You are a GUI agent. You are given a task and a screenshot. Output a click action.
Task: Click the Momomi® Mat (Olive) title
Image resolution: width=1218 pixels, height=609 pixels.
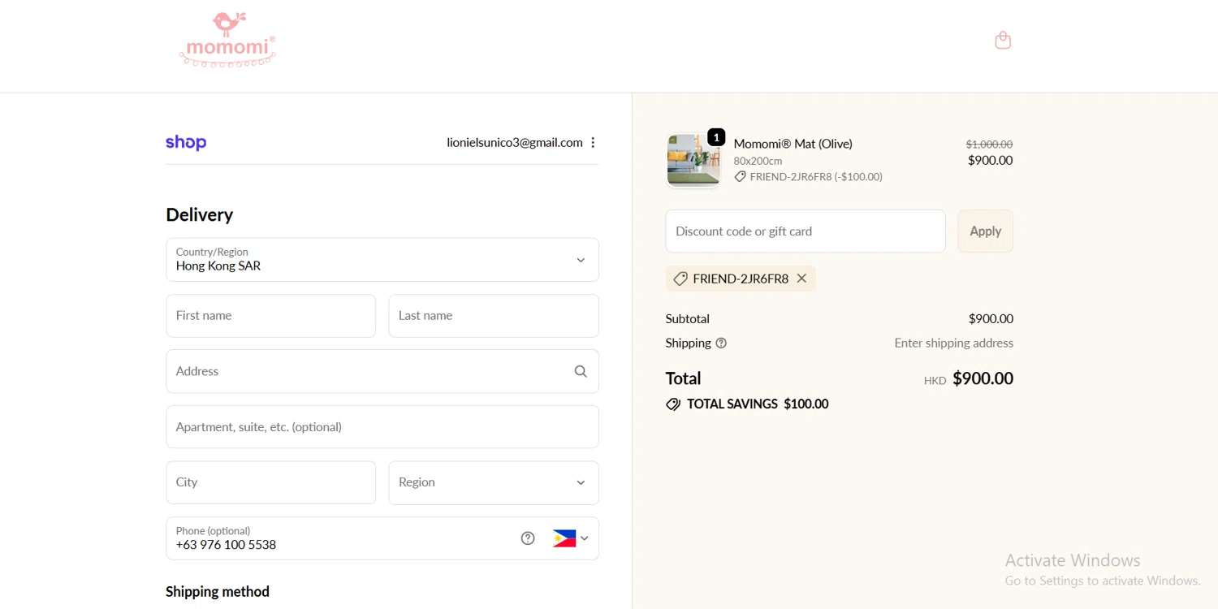[793, 144]
